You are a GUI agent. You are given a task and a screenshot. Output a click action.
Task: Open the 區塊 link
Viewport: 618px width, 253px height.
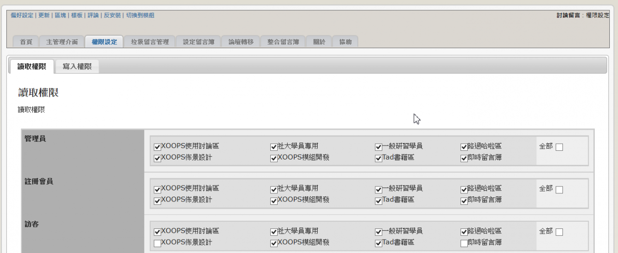[60, 15]
